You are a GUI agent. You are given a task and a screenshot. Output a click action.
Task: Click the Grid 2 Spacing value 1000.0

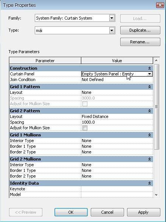(x=88, y=122)
